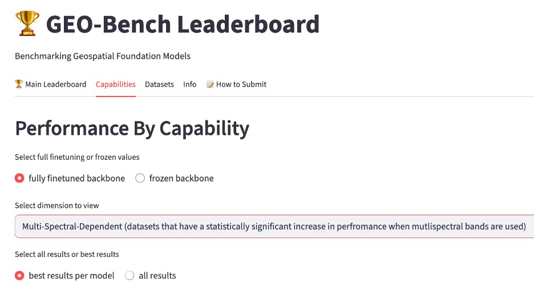This screenshot has width=534, height=290.
Task: Click the Performance By Capability heading
Action: pyautogui.click(x=132, y=128)
